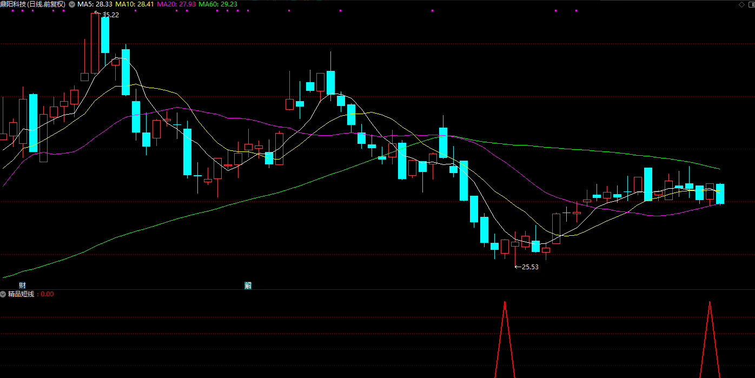Viewport: 755px width, 378px height.
Task: Select the MA20 magenta moving average label
Action: coord(176,4)
